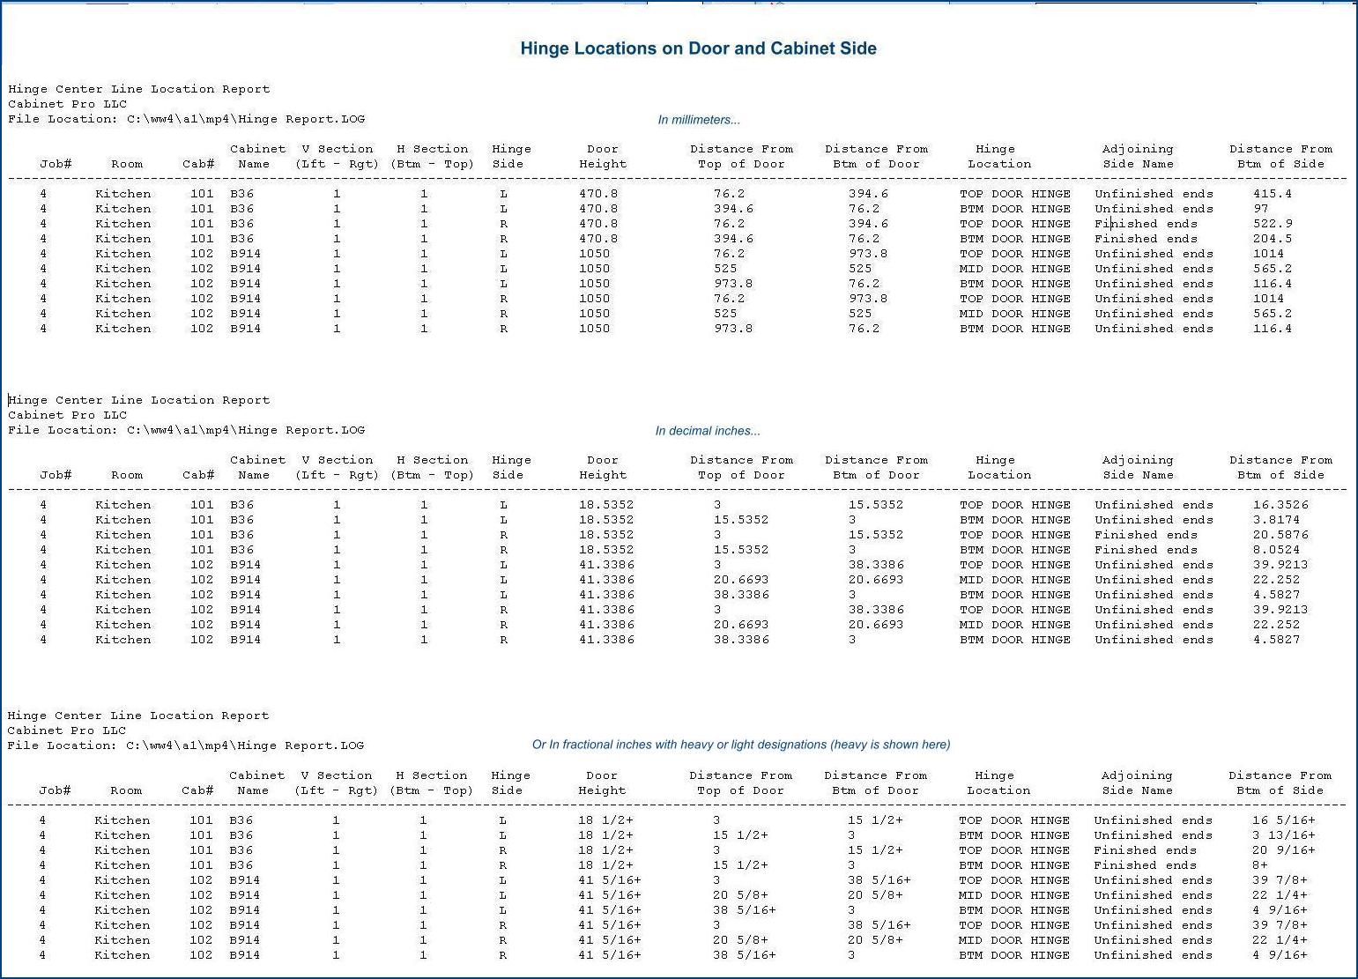
Task: Select the cell showing '20 9/16+'
Action: click(1283, 850)
